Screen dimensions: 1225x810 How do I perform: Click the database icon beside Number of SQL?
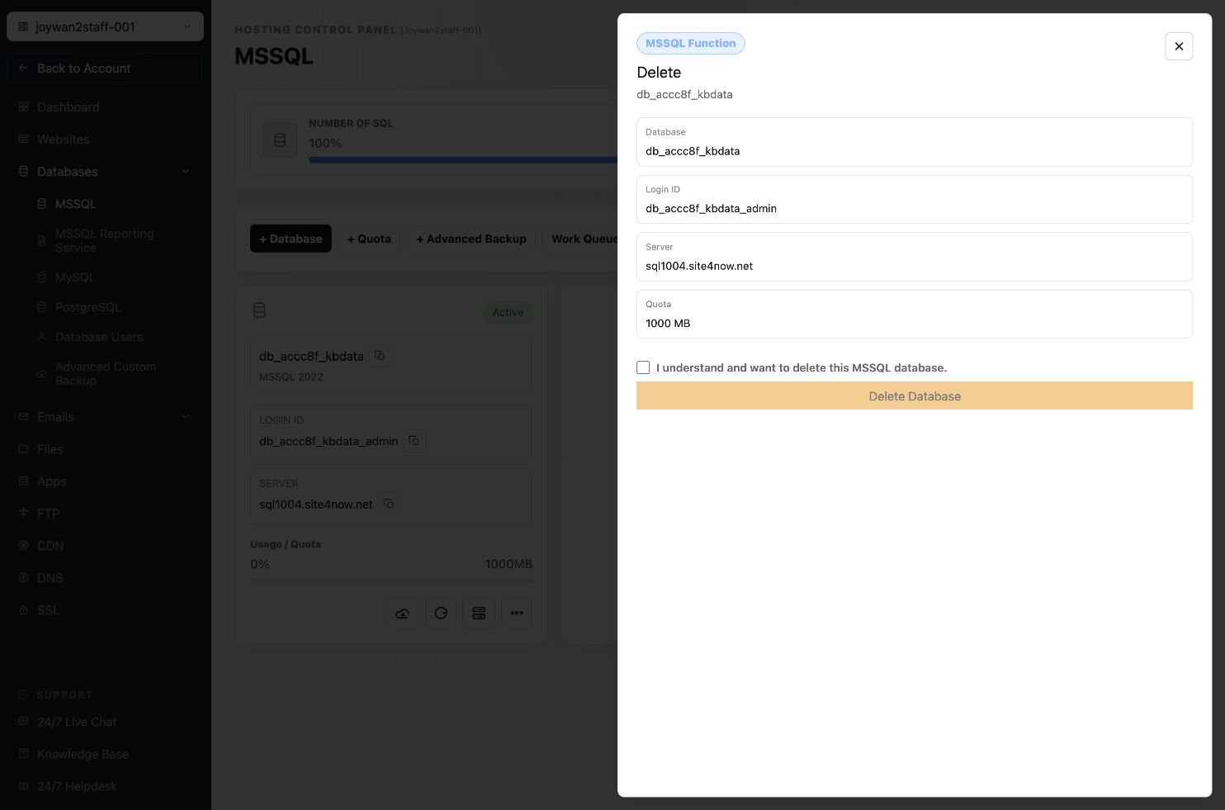pyautogui.click(x=280, y=140)
